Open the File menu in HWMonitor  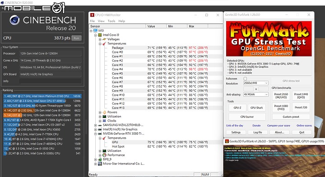(x=93, y=21)
